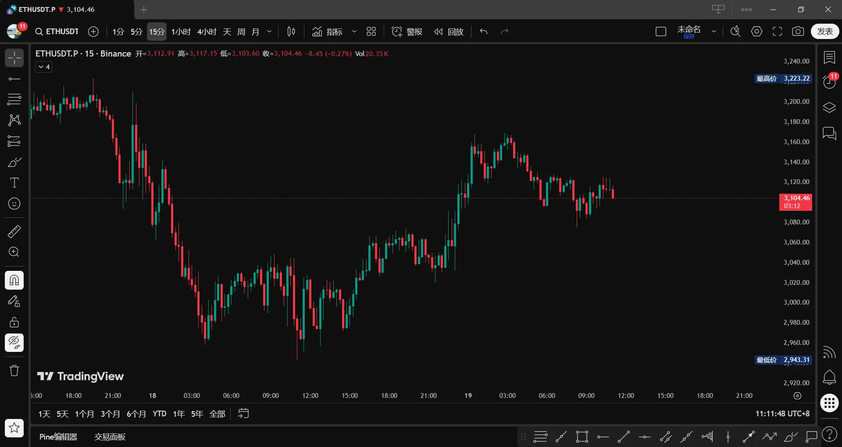Open symbol search for ETHUSDT
Viewport: 842px width, 447px height.
pos(57,32)
